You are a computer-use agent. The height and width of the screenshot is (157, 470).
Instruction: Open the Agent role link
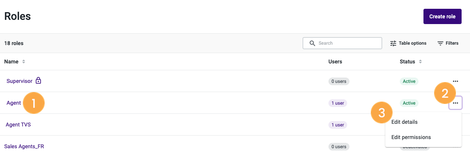coord(14,103)
